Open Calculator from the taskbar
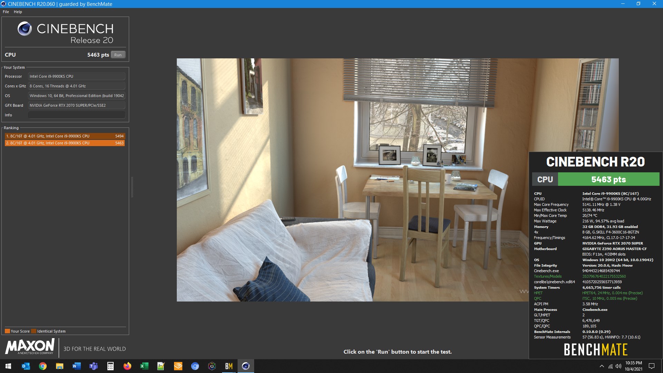 pyautogui.click(x=110, y=366)
